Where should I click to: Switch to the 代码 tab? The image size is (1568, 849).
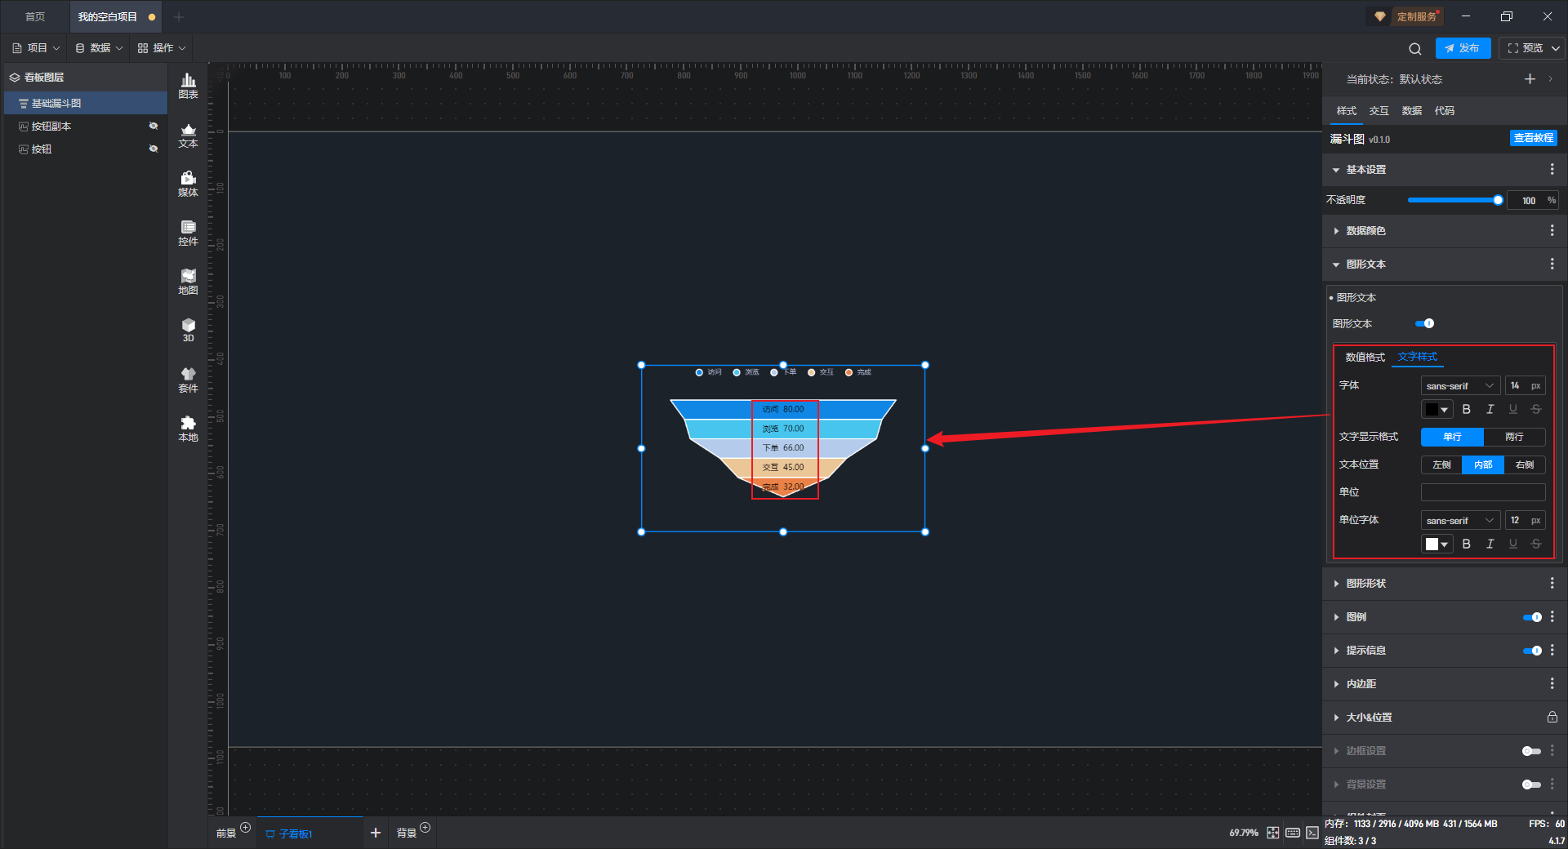(x=1444, y=111)
